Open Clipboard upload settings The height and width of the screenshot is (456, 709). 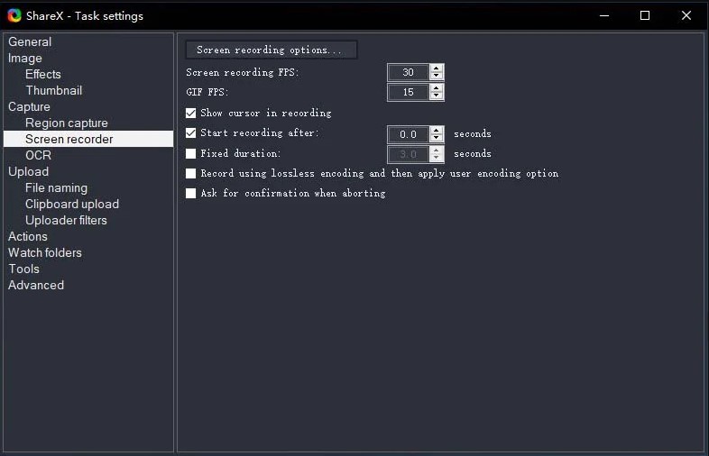coord(72,205)
